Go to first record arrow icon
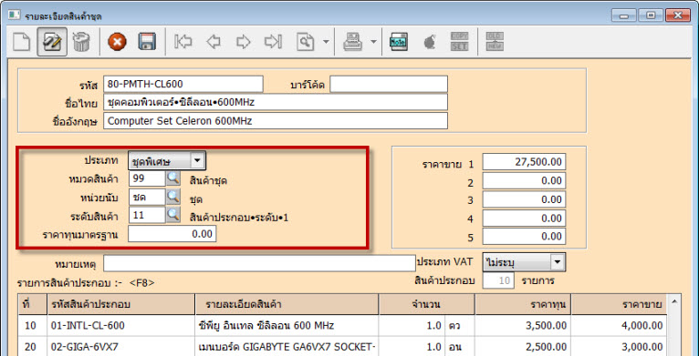The height and width of the screenshot is (356, 699). point(183,42)
